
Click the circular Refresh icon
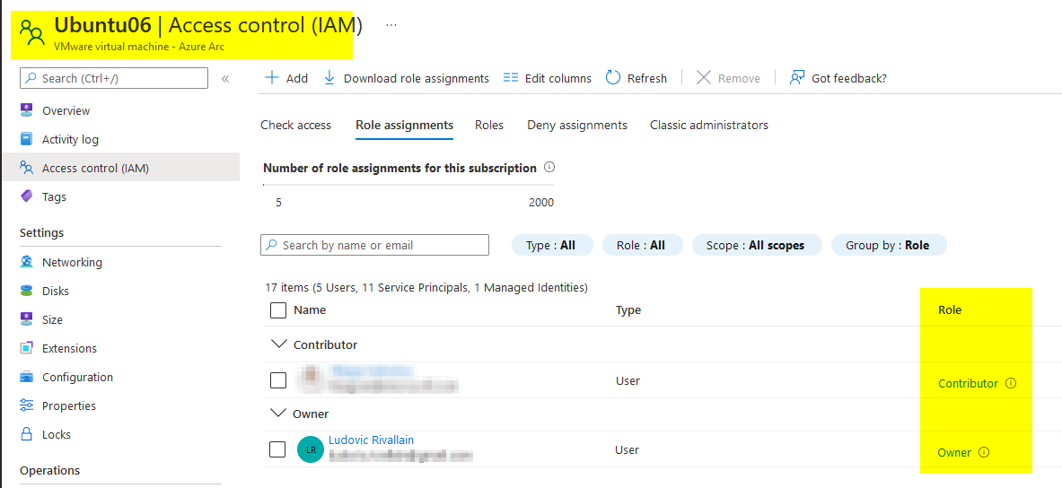click(613, 78)
